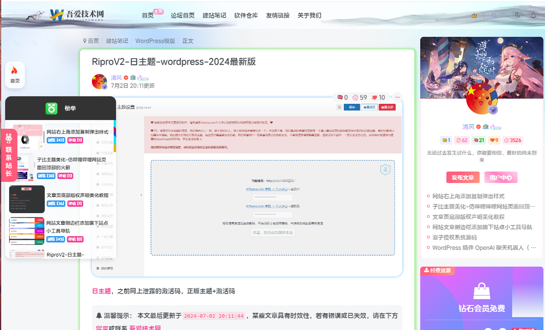Viewport: 545px width, 330px height.
Task: Click sidebar link 文章页底部版权声明美化教程
Action: (469, 217)
